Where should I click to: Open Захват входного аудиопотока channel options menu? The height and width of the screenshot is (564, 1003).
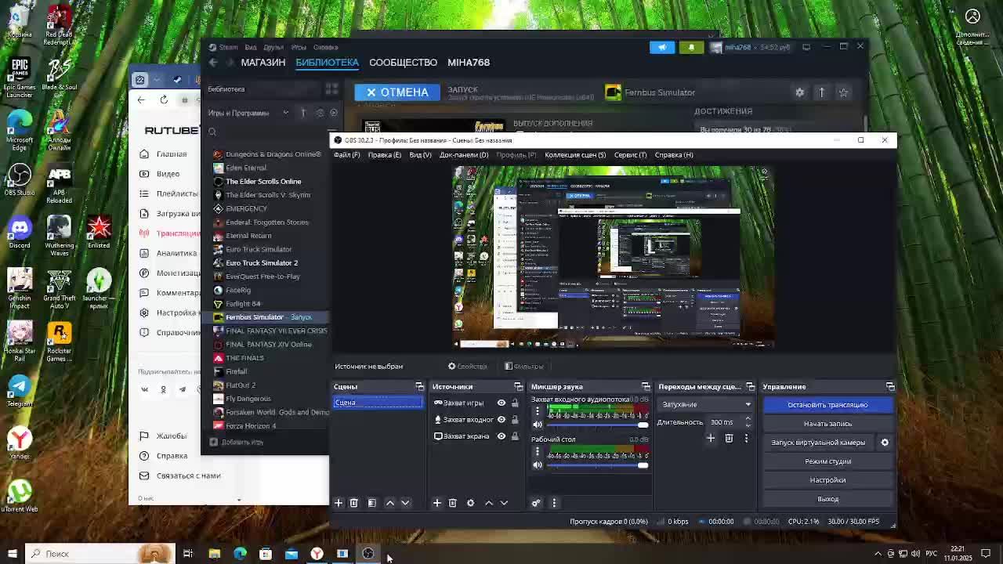click(537, 410)
